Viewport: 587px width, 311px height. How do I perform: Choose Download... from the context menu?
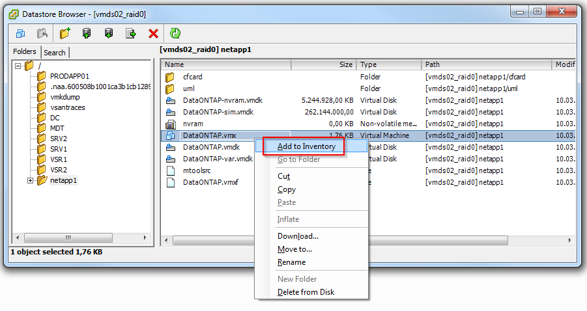(x=311, y=236)
